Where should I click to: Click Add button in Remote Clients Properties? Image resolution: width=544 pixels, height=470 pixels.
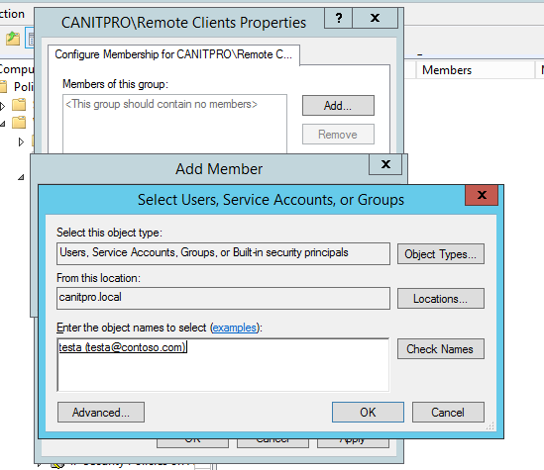tap(338, 105)
